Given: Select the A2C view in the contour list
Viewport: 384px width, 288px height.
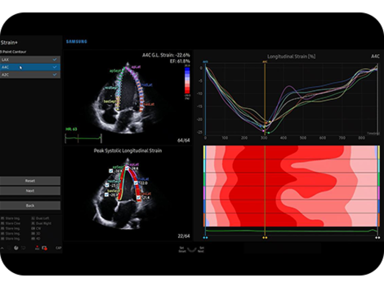Looking at the screenshot, I should [x=30, y=75].
